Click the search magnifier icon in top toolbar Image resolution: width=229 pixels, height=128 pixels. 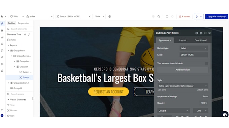(x=159, y=16)
